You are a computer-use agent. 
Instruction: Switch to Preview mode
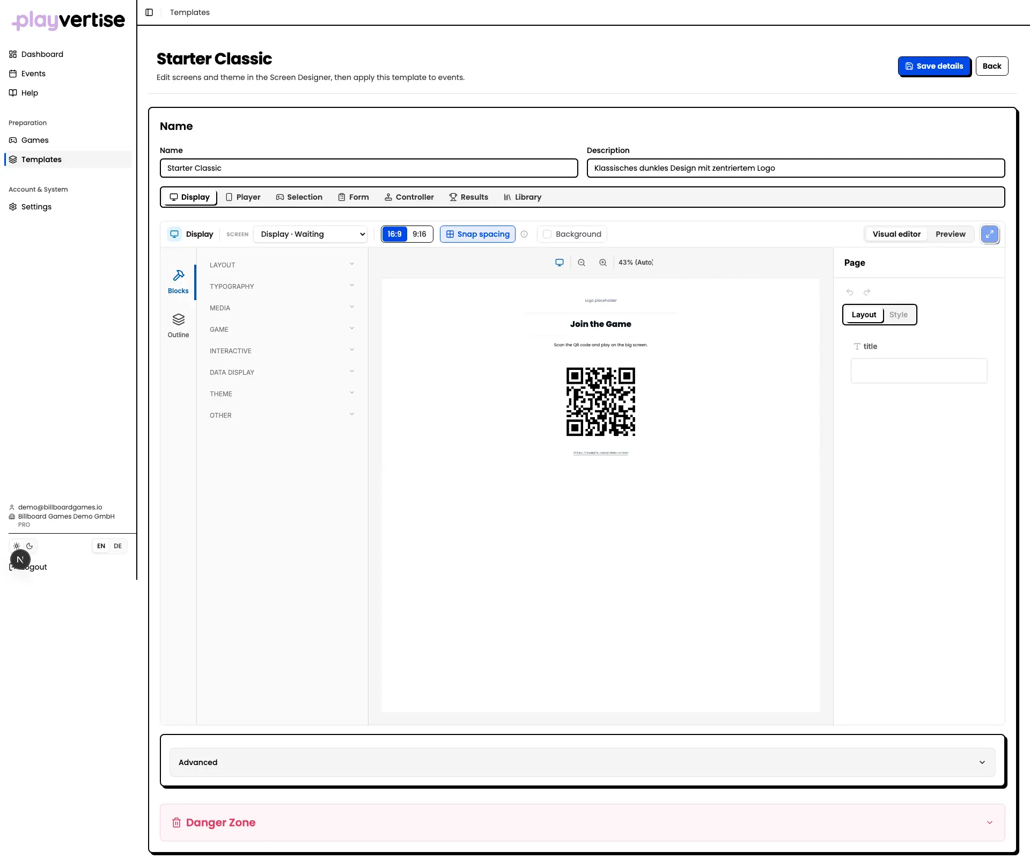(x=950, y=234)
